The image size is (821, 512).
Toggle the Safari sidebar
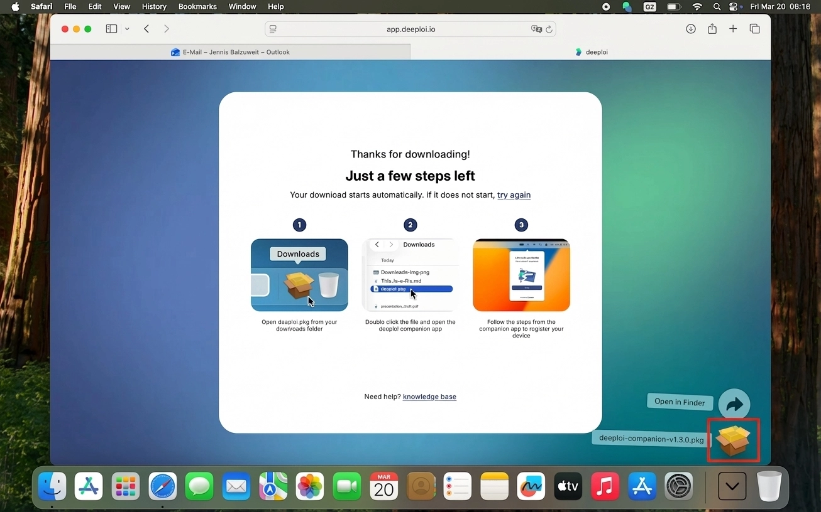tap(111, 29)
